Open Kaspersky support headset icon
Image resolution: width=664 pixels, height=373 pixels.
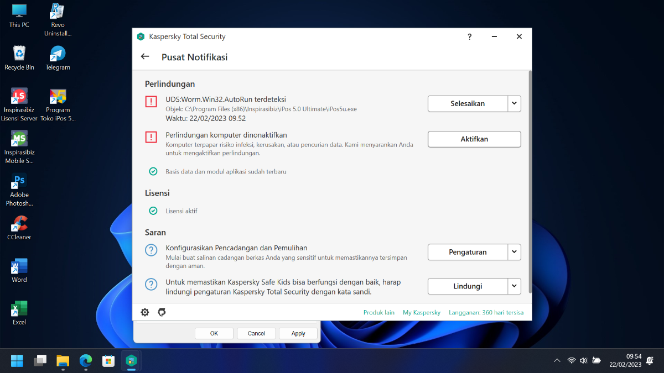coord(162,312)
